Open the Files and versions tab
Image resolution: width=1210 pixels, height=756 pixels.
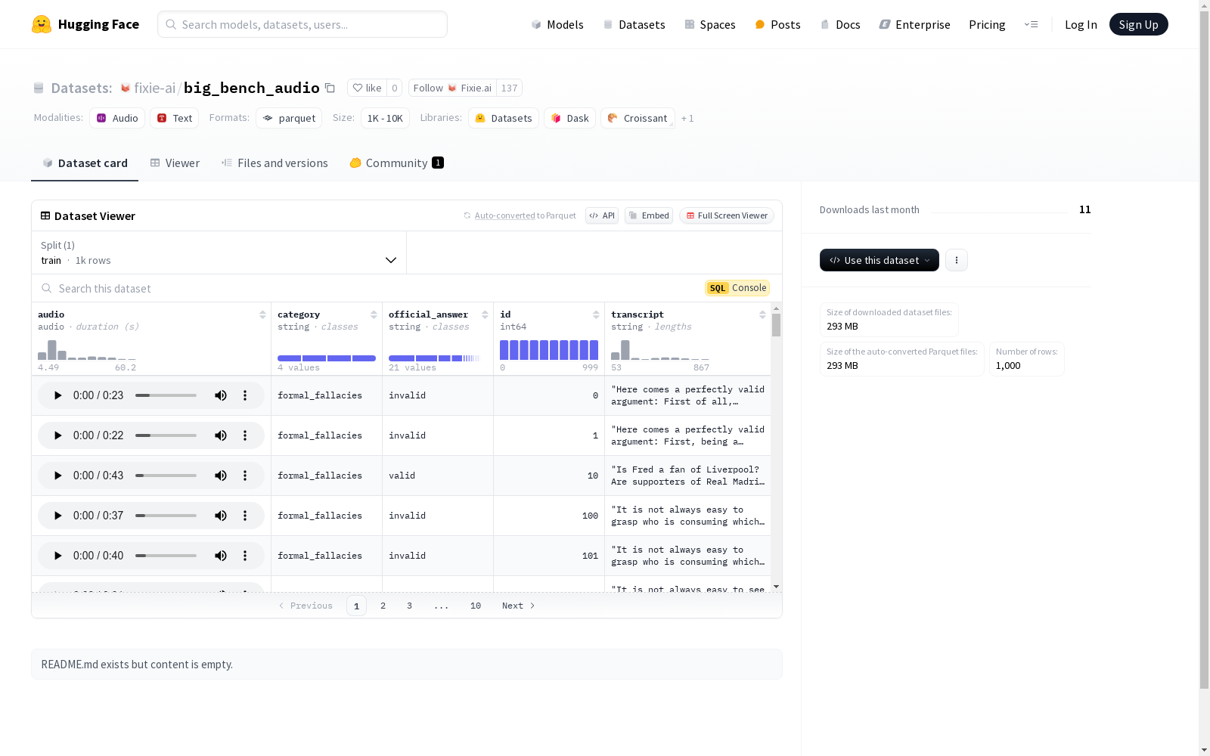pyautogui.click(x=275, y=163)
